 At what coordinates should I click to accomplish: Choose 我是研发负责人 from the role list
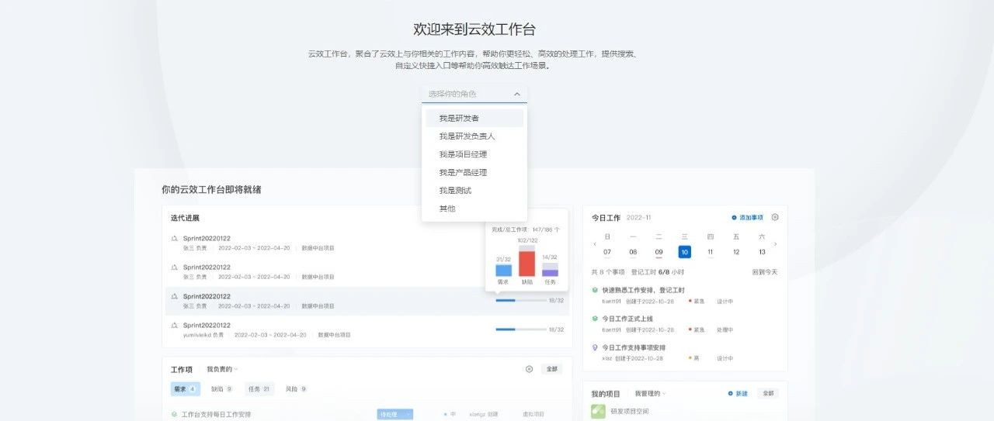pyautogui.click(x=474, y=136)
